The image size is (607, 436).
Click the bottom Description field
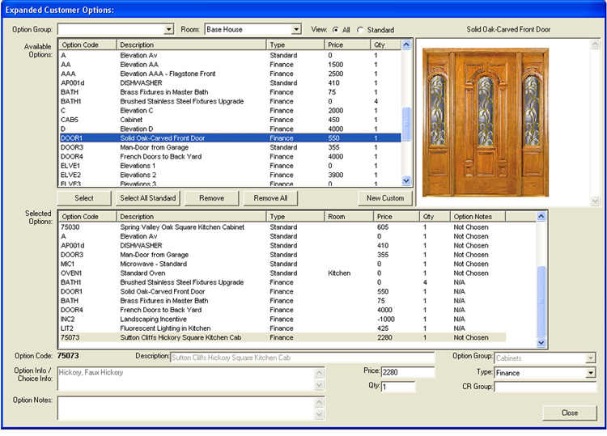click(x=303, y=358)
